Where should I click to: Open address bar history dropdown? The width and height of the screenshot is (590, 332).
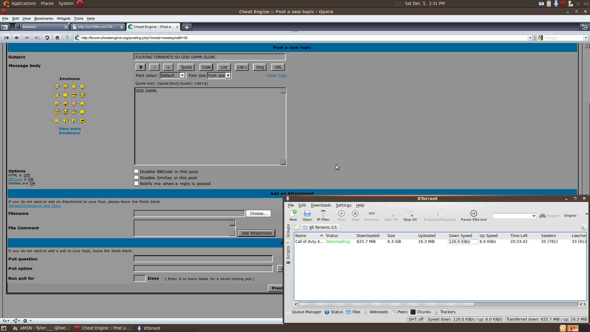[x=530, y=38]
